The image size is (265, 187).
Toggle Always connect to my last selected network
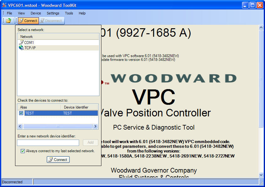[x=23, y=151]
